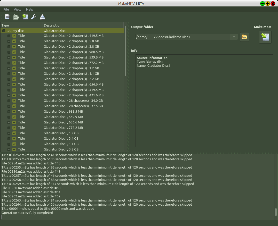Open the View menu
Image resolution: width=278 pixels, height=226 pixels.
tap(17, 9)
